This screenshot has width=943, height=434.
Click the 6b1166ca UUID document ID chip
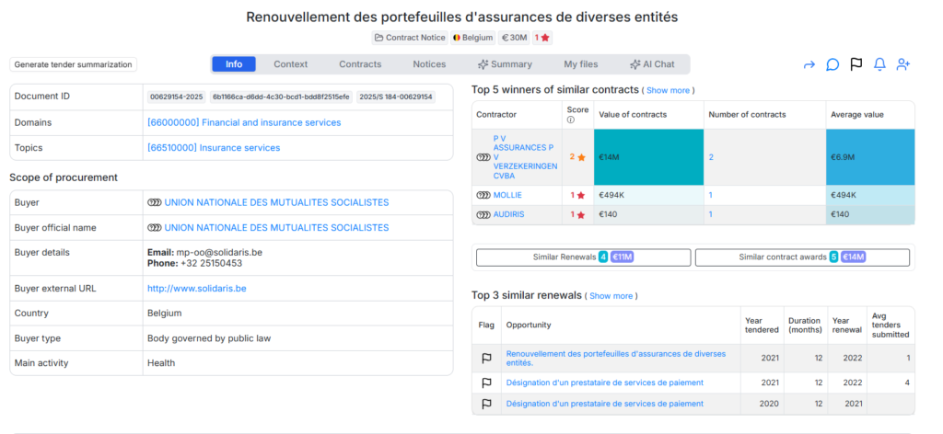point(282,97)
